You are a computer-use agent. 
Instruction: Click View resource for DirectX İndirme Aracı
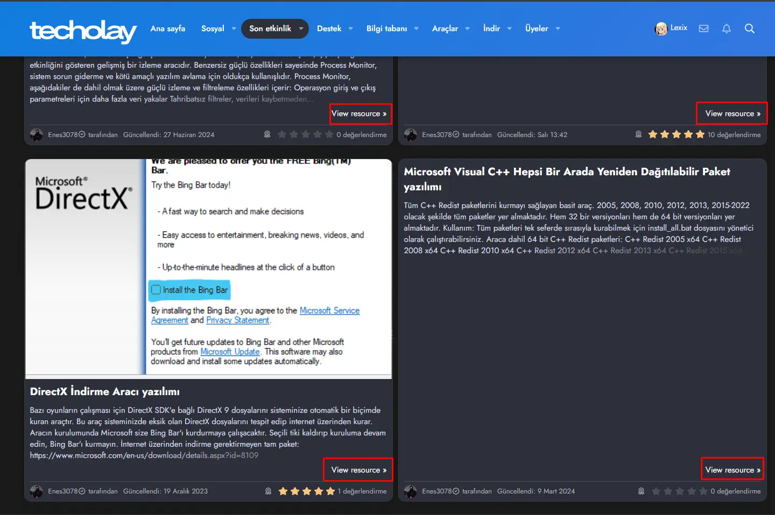pyautogui.click(x=359, y=470)
